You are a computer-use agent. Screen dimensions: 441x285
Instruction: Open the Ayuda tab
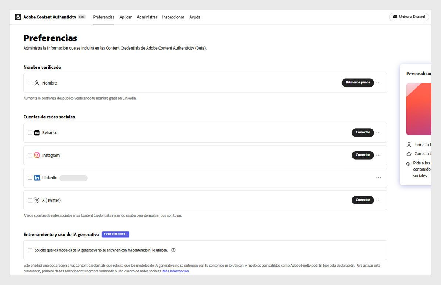pyautogui.click(x=195, y=17)
